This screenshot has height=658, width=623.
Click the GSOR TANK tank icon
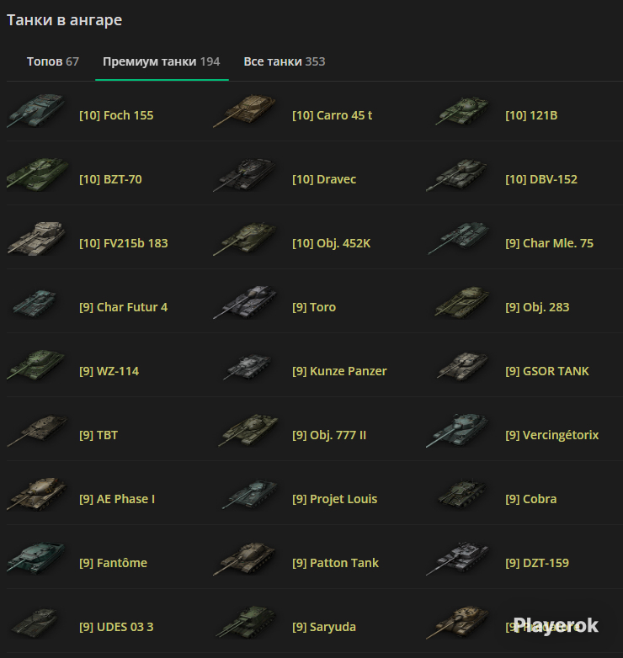point(463,366)
